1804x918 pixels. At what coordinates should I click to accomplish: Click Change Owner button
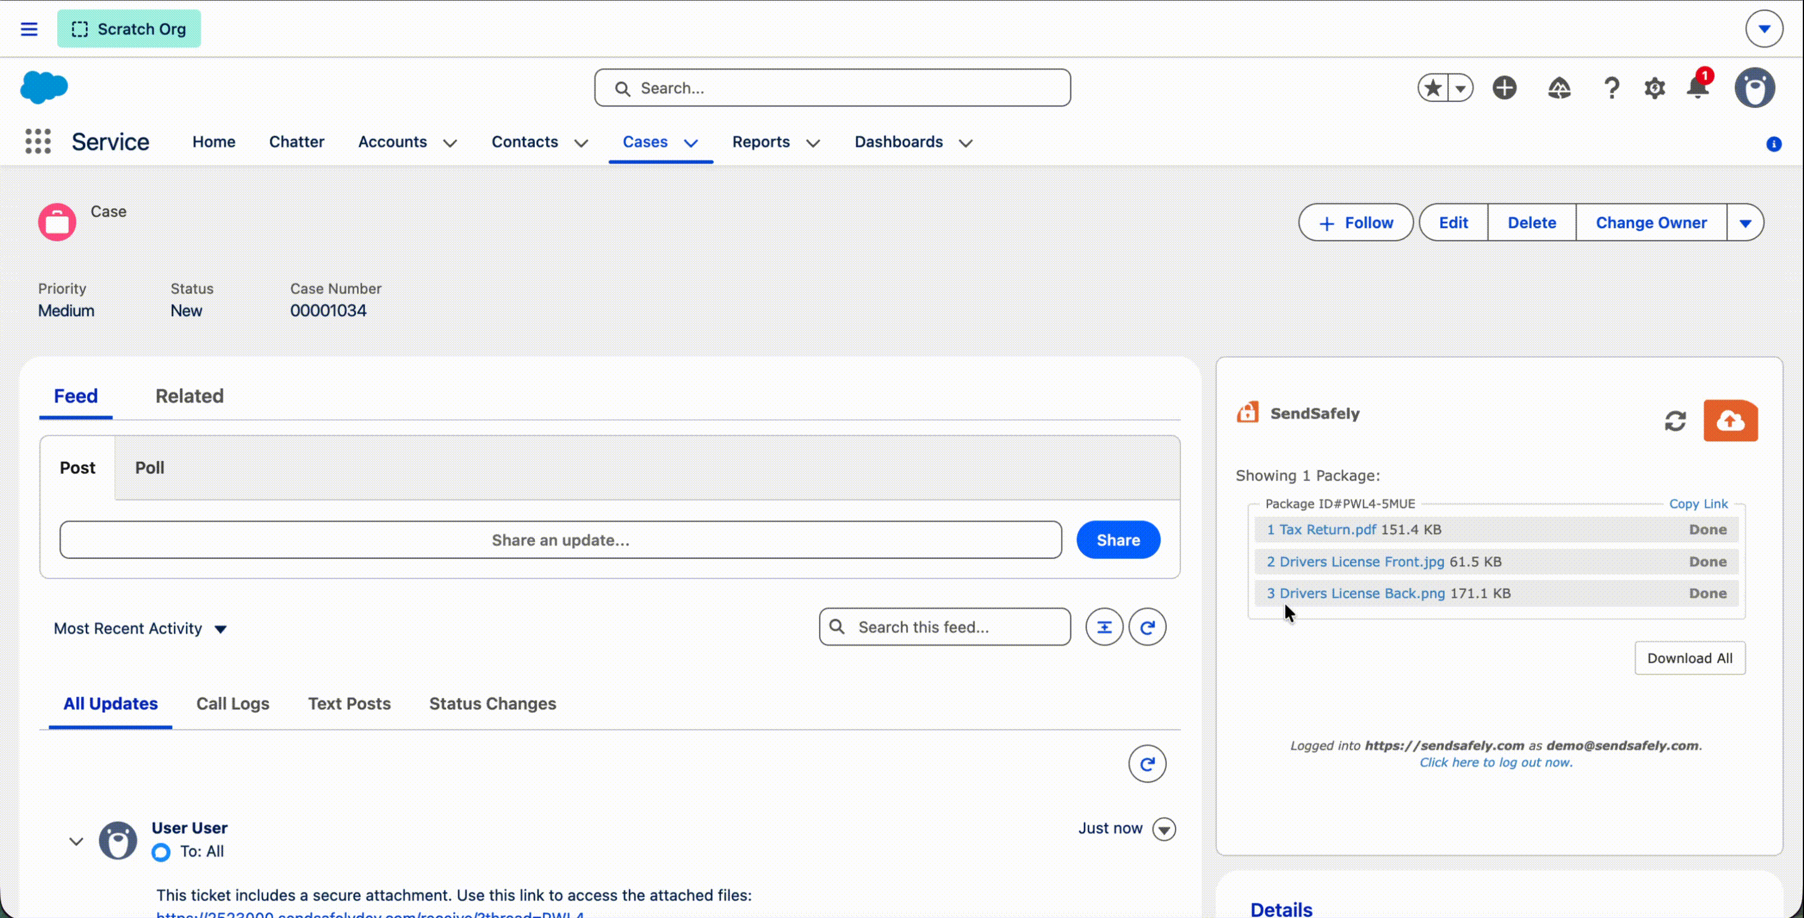1651,223
